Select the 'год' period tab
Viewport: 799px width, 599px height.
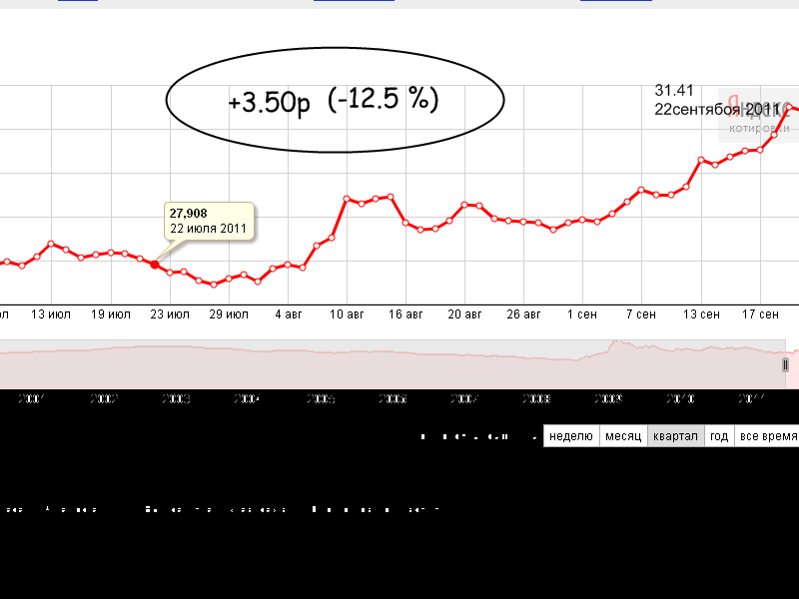(718, 436)
